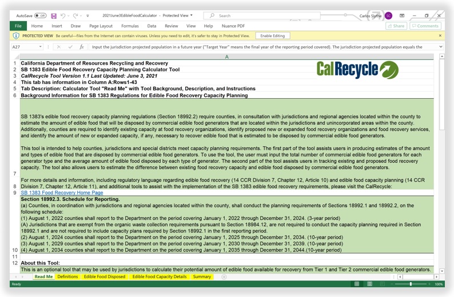The height and width of the screenshot is (297, 454).
Task: Select the row 1 header
Action: 15,63
